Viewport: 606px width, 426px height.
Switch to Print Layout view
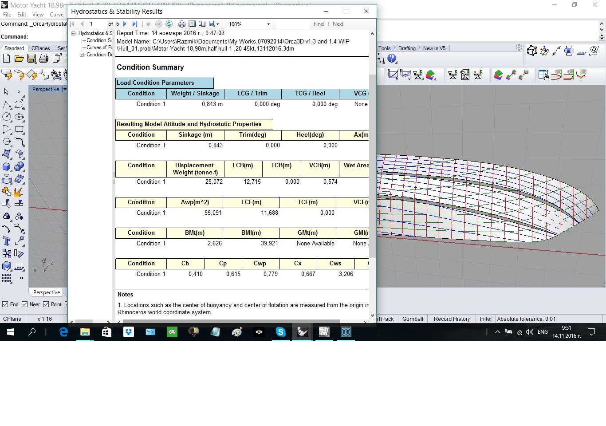click(192, 24)
